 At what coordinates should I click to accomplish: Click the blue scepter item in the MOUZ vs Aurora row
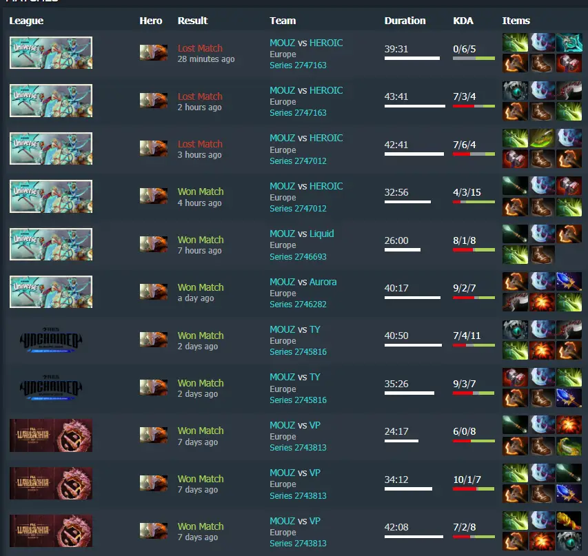click(x=569, y=281)
